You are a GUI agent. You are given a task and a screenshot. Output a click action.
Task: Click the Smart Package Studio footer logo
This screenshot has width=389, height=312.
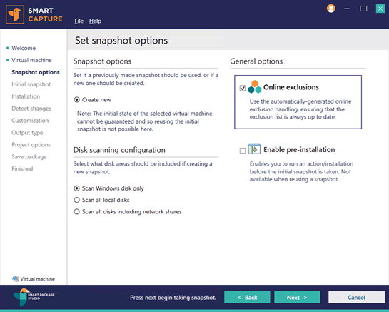tap(34, 297)
